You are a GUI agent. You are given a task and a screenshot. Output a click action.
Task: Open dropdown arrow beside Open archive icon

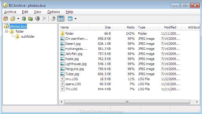[x=18, y=19]
